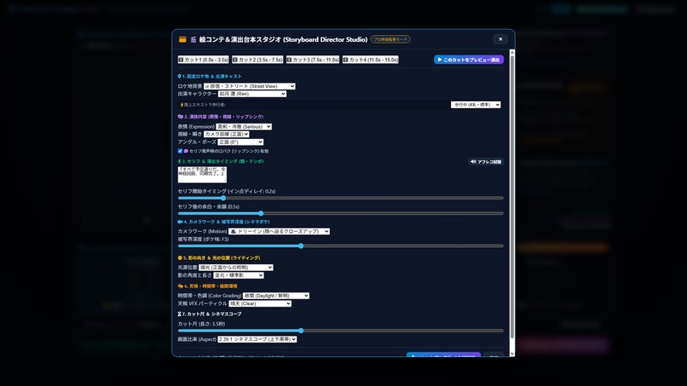687x386 pixels.
Task: Open the カット3 (7.5s - 11.0s) tab
Action: click(313, 60)
